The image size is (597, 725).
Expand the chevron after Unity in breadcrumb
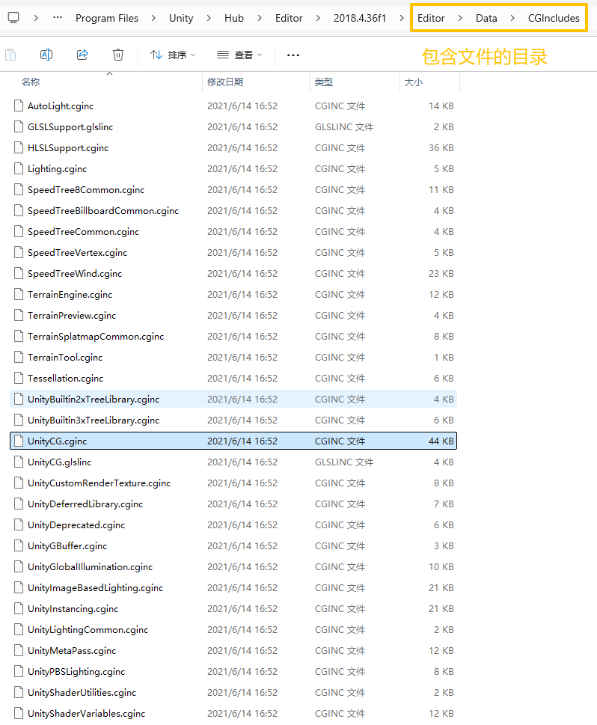pos(209,18)
